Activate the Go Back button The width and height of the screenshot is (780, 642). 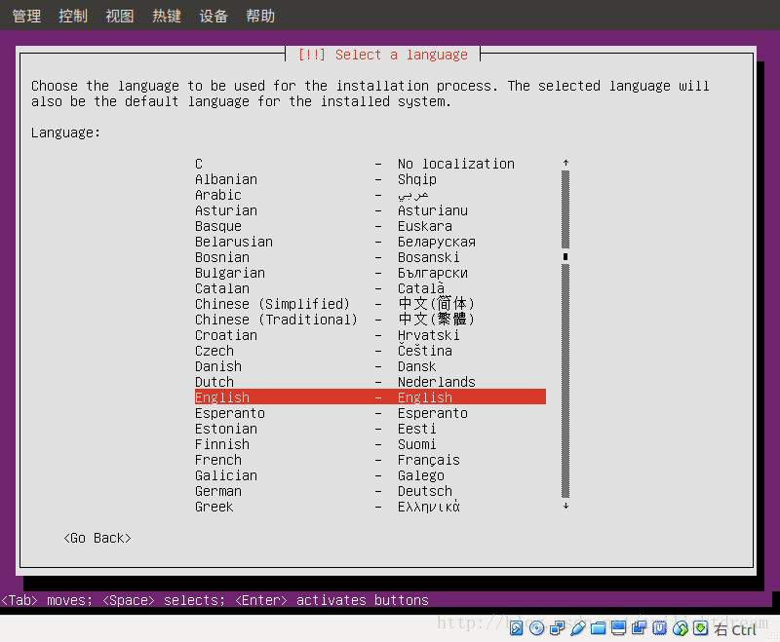(97, 537)
